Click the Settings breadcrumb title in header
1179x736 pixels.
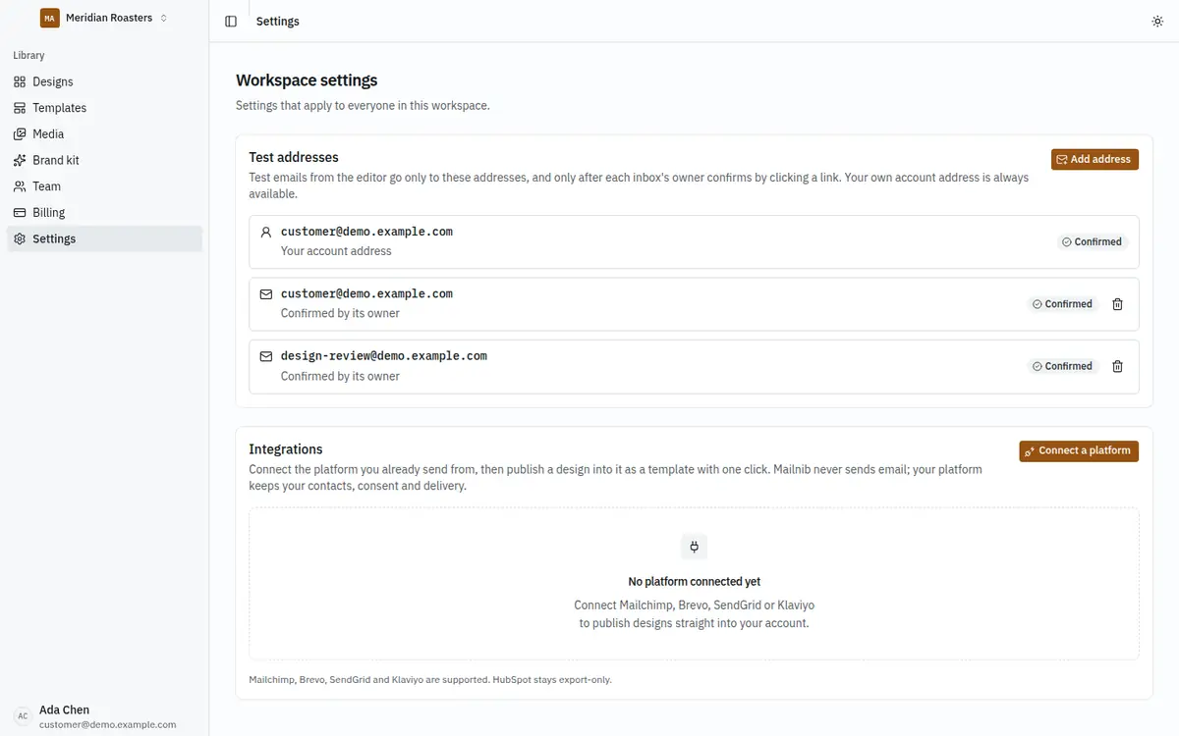click(278, 22)
